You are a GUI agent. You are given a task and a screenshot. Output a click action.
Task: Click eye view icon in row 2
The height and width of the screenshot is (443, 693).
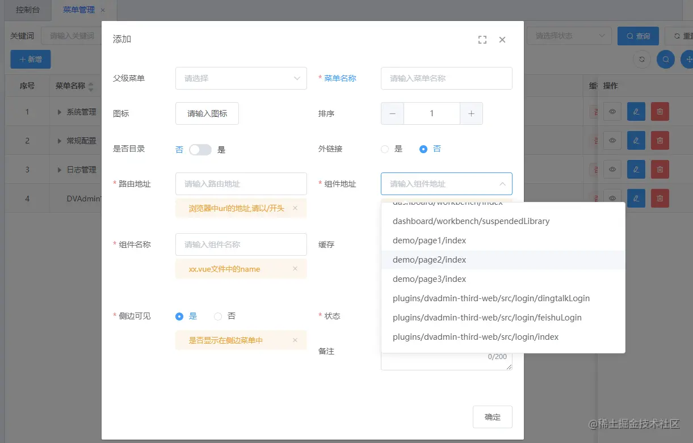point(612,140)
